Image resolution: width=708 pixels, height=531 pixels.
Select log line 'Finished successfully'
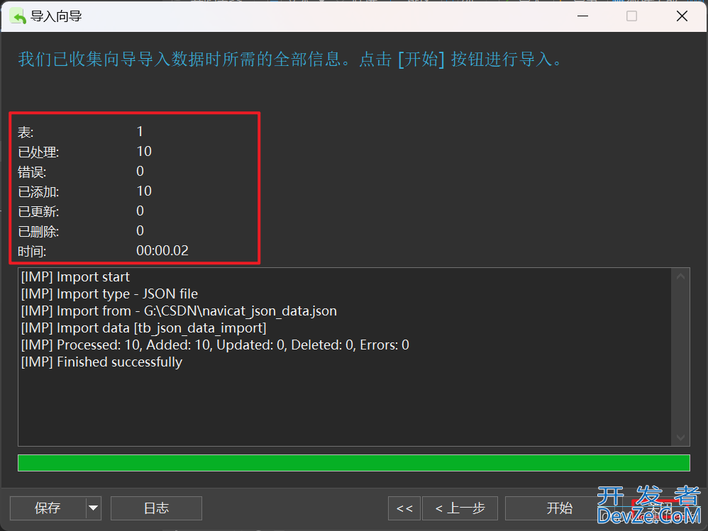(x=101, y=362)
